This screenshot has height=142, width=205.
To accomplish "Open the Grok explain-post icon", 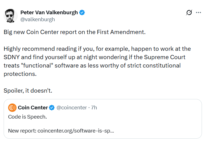I will pyautogui.click(x=189, y=13).
